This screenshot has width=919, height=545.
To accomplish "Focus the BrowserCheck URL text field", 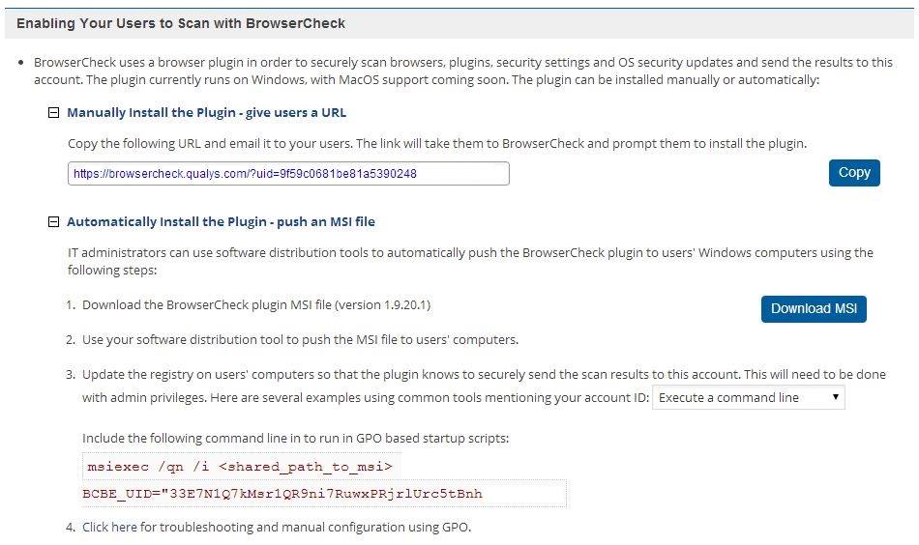I will (288, 174).
